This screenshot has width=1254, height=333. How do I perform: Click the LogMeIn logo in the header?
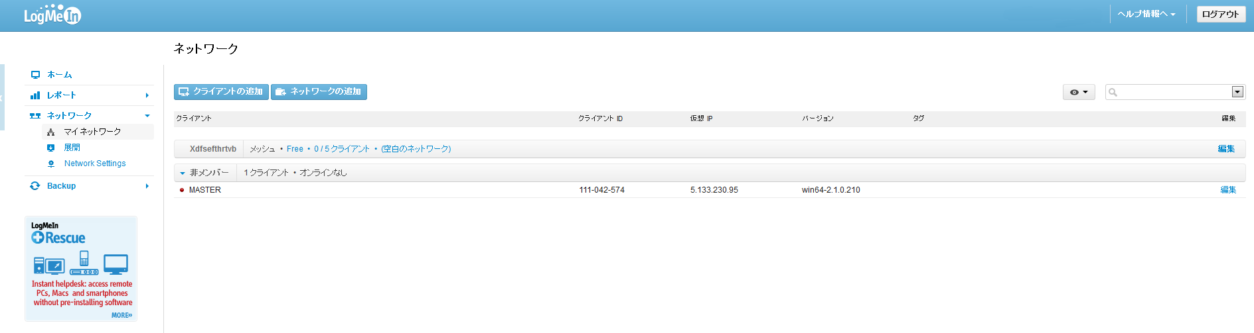pyautogui.click(x=52, y=15)
